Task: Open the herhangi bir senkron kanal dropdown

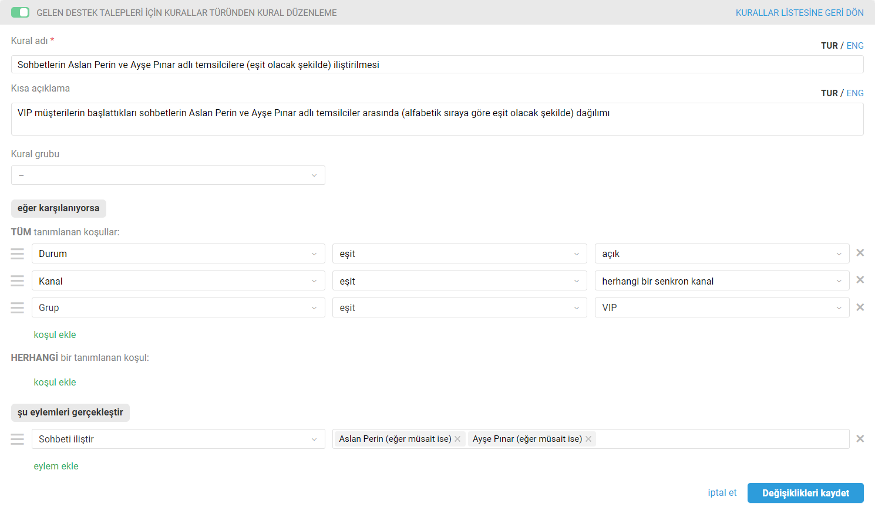Action: pos(722,281)
